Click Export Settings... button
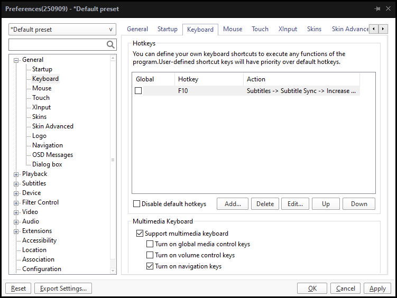Viewport: 397px width, 298px height. [x=63, y=288]
